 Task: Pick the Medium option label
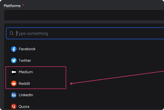click(x=26, y=72)
